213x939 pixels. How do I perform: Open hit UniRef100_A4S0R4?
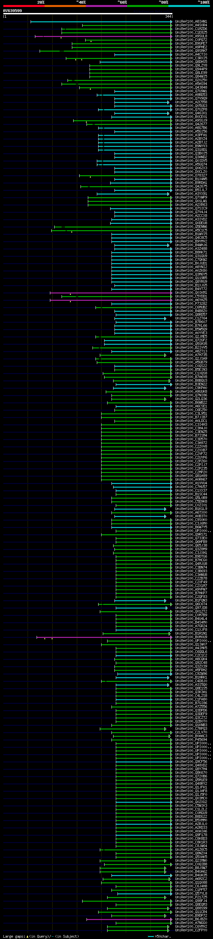(191, 25)
